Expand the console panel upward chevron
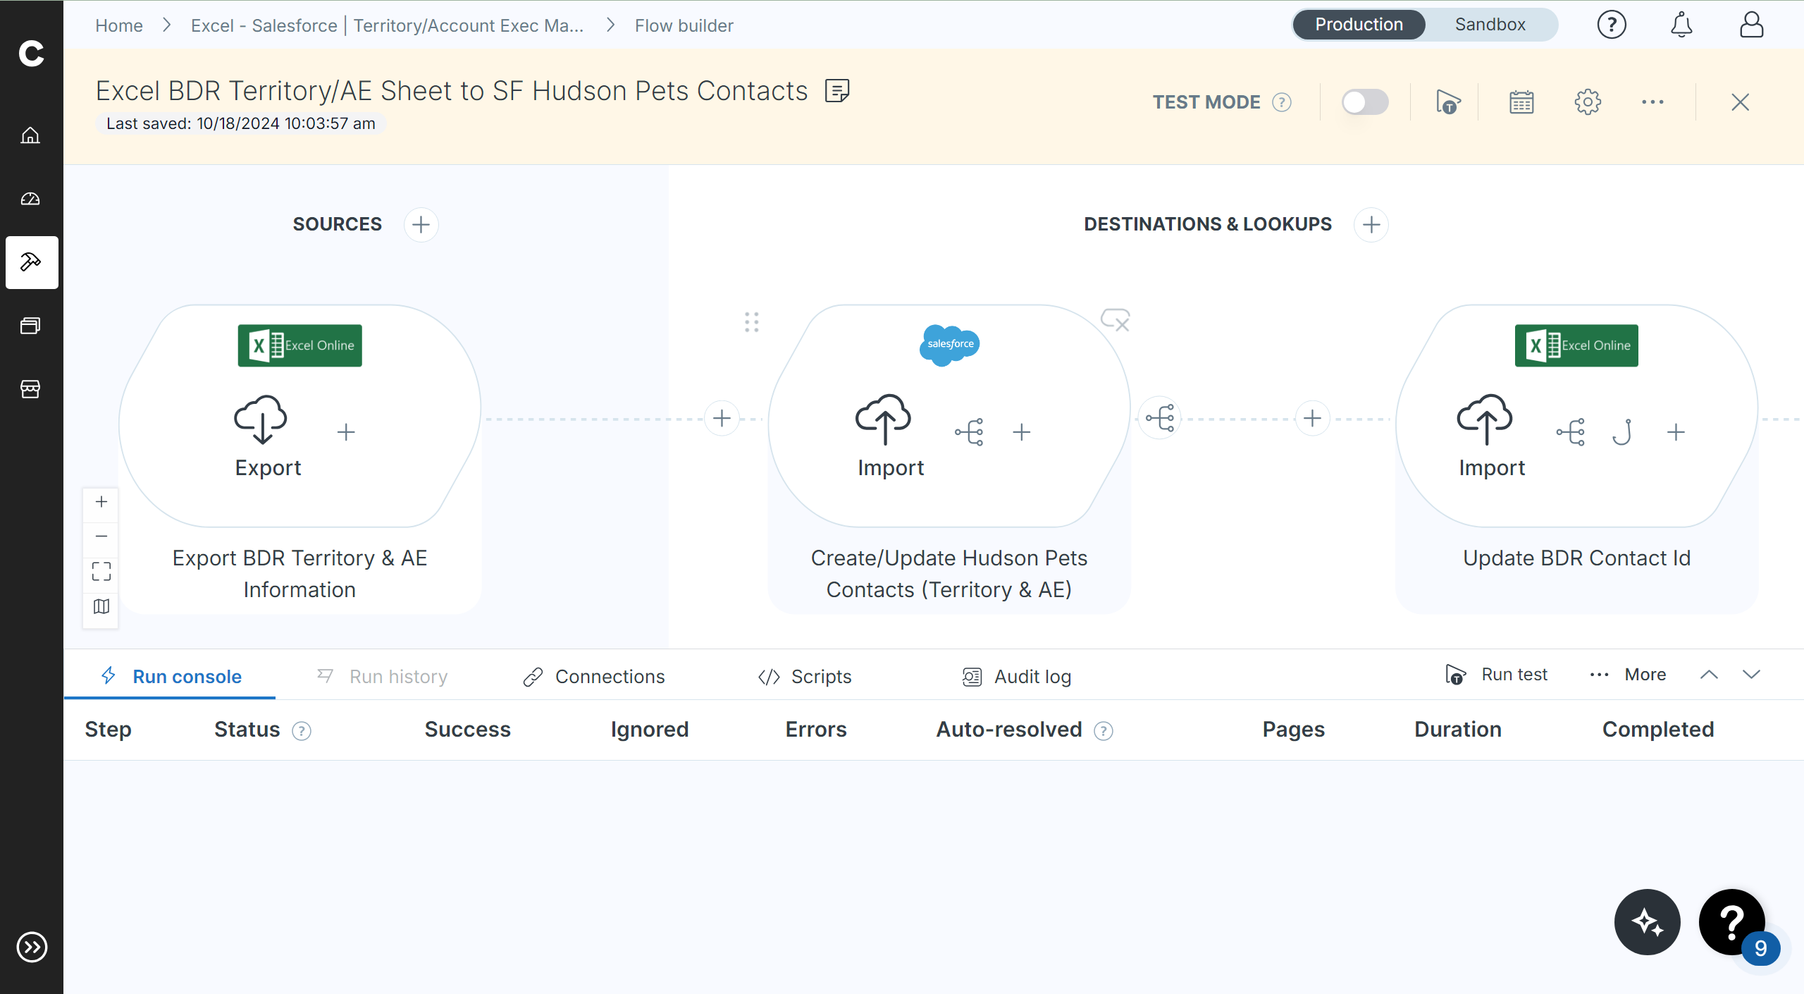 pyautogui.click(x=1709, y=675)
